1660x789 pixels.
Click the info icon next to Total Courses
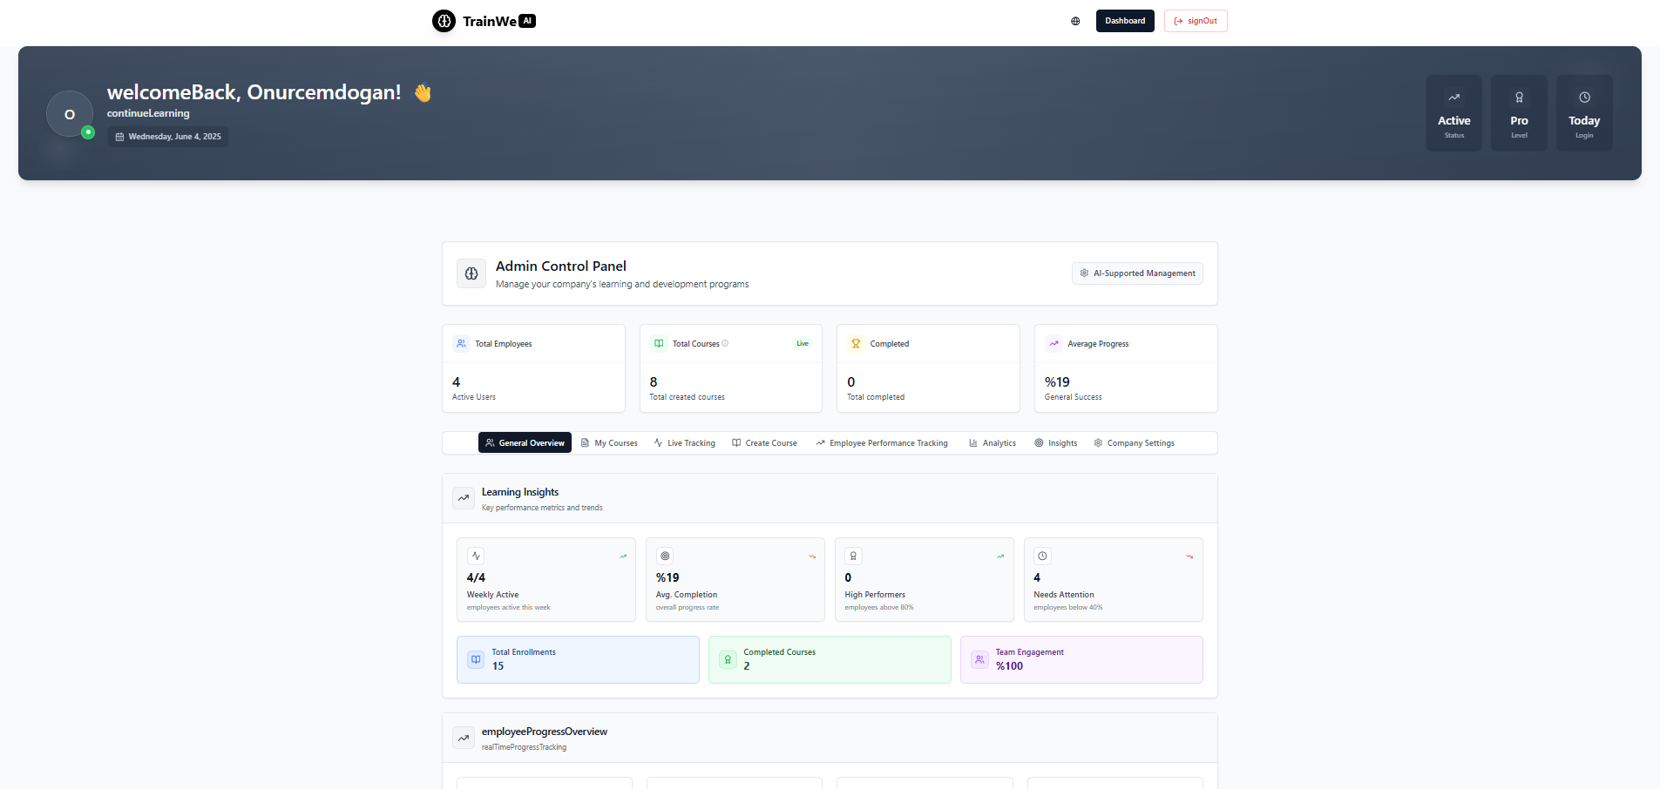725,344
